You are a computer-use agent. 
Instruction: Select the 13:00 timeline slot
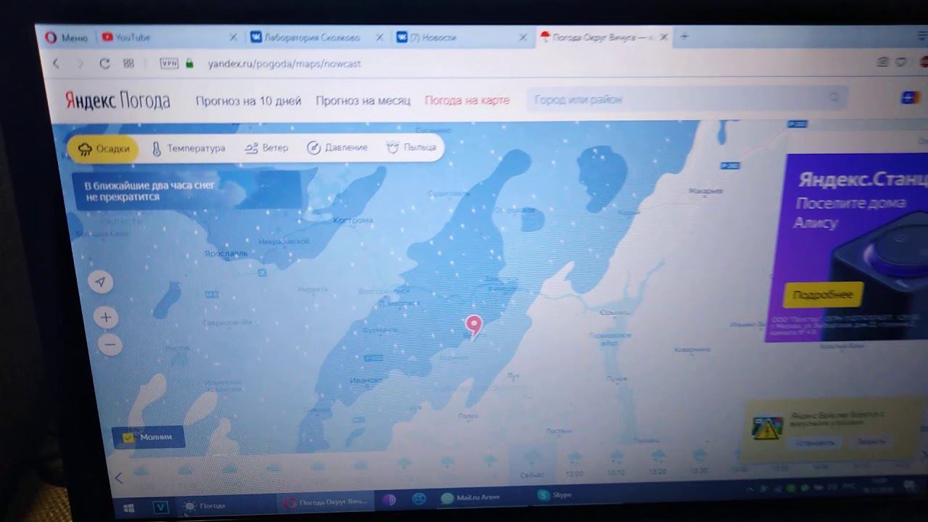pos(574,465)
